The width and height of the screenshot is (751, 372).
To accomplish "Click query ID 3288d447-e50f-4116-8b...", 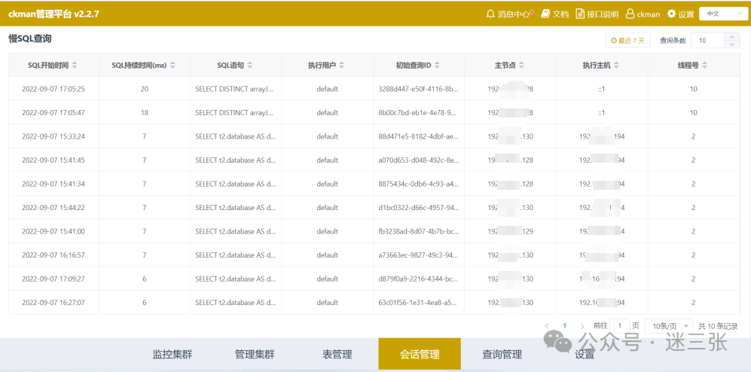I will pos(419,89).
